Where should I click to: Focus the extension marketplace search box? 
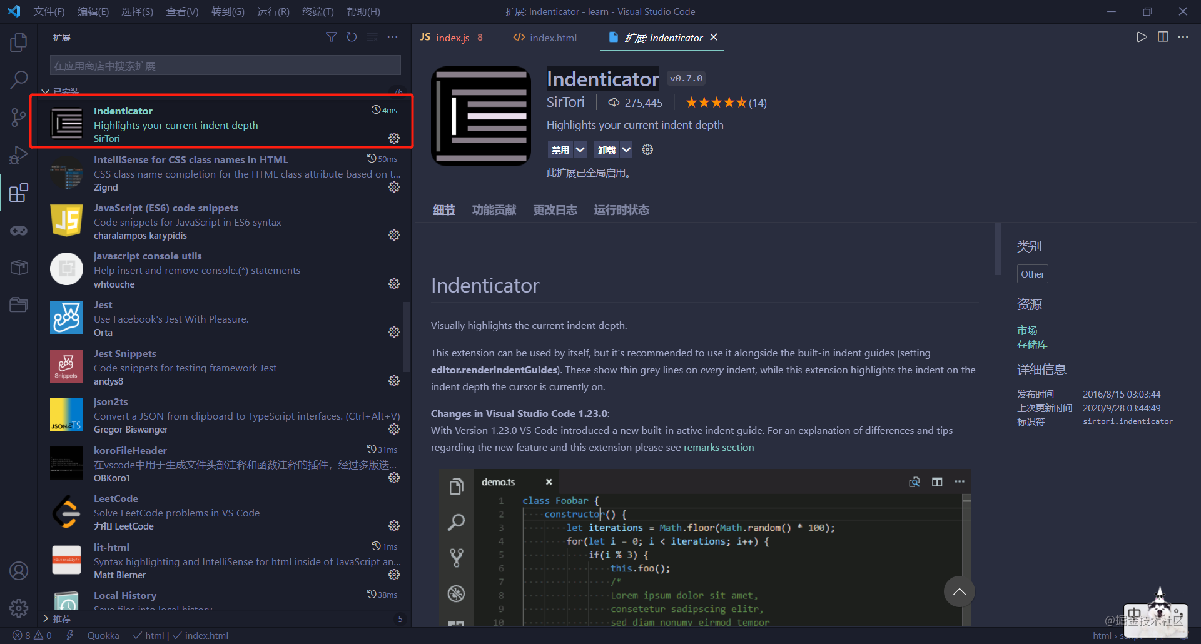[x=225, y=66]
